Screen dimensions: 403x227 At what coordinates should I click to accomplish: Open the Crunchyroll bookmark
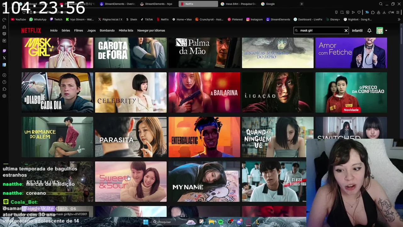[x=209, y=20]
